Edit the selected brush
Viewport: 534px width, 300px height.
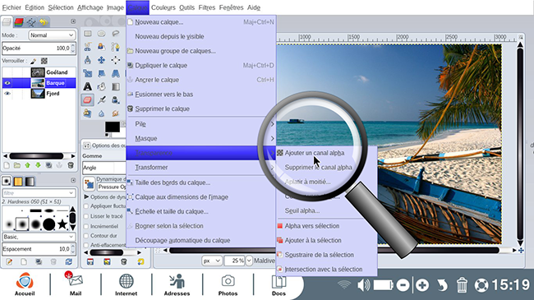(x=9, y=262)
